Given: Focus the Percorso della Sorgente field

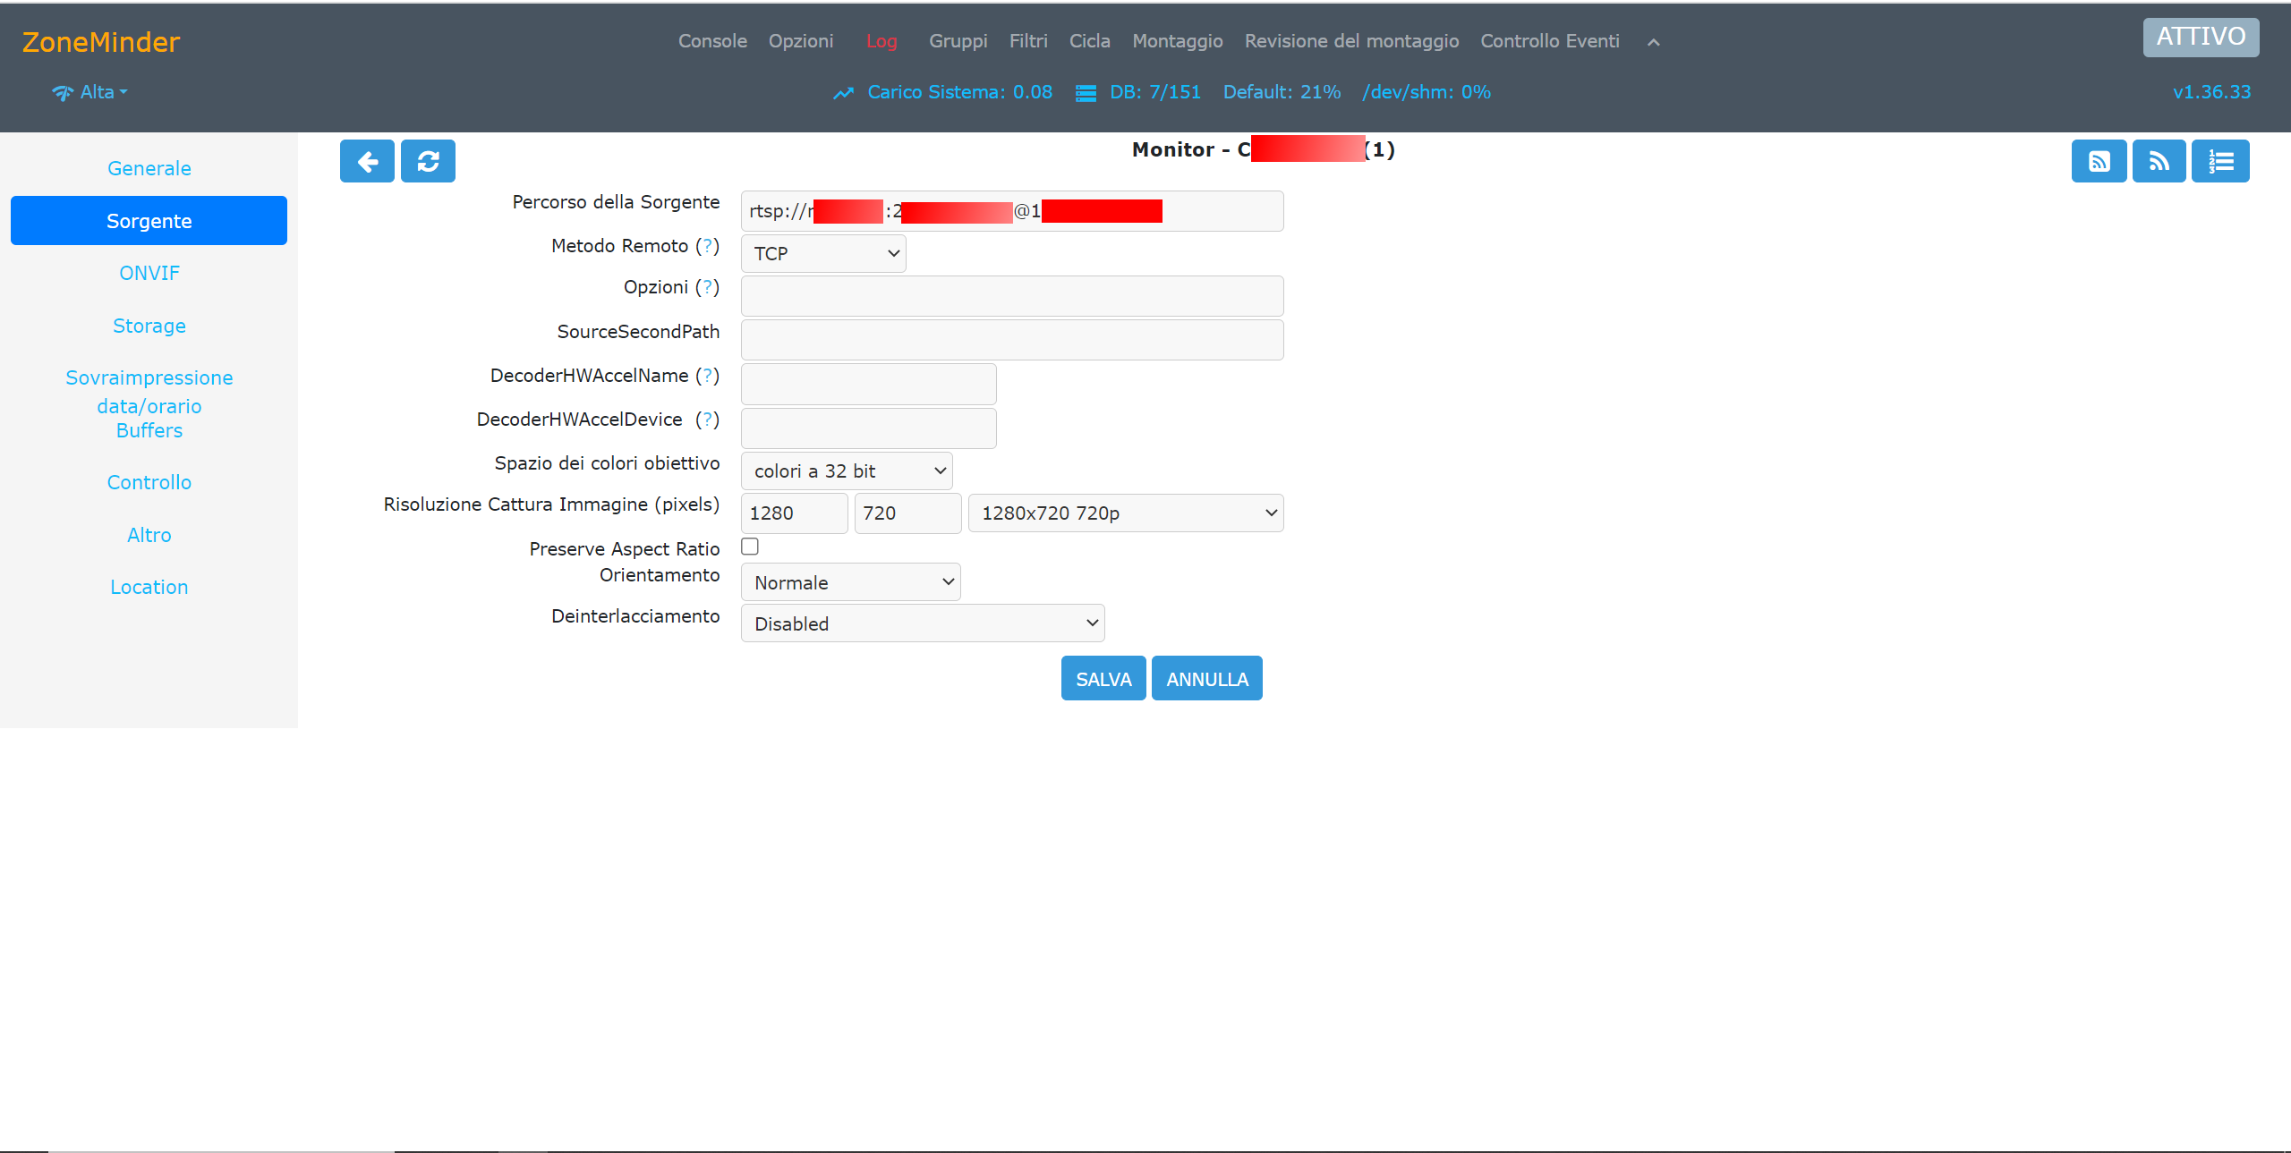Looking at the screenshot, I should 1012,211.
